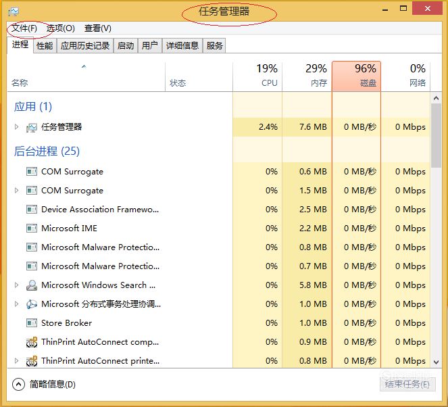Expand Microsoft Windows Search process

17,285
